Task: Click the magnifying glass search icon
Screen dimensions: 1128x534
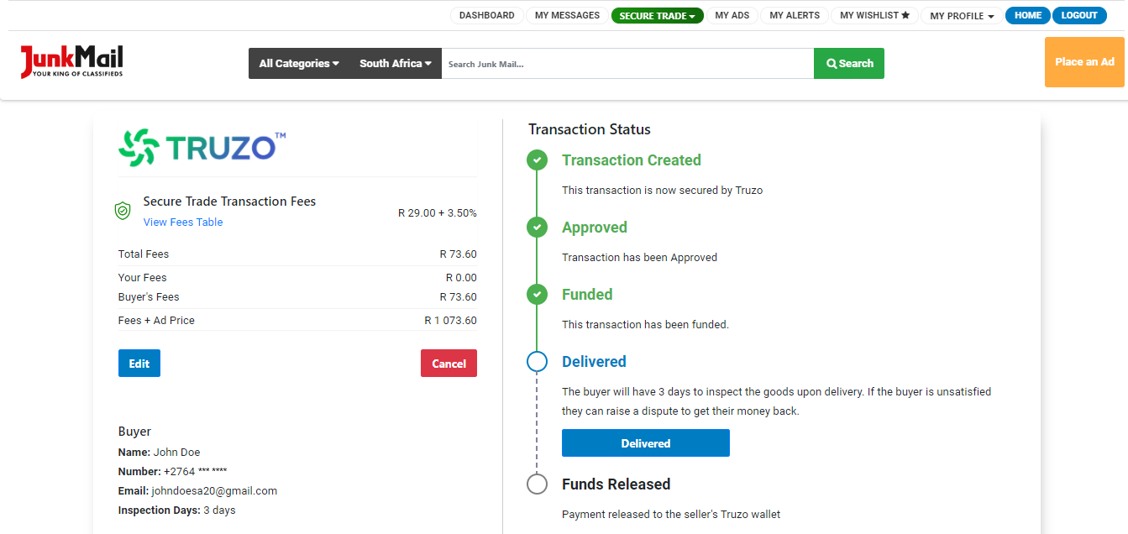Action: coord(831,63)
